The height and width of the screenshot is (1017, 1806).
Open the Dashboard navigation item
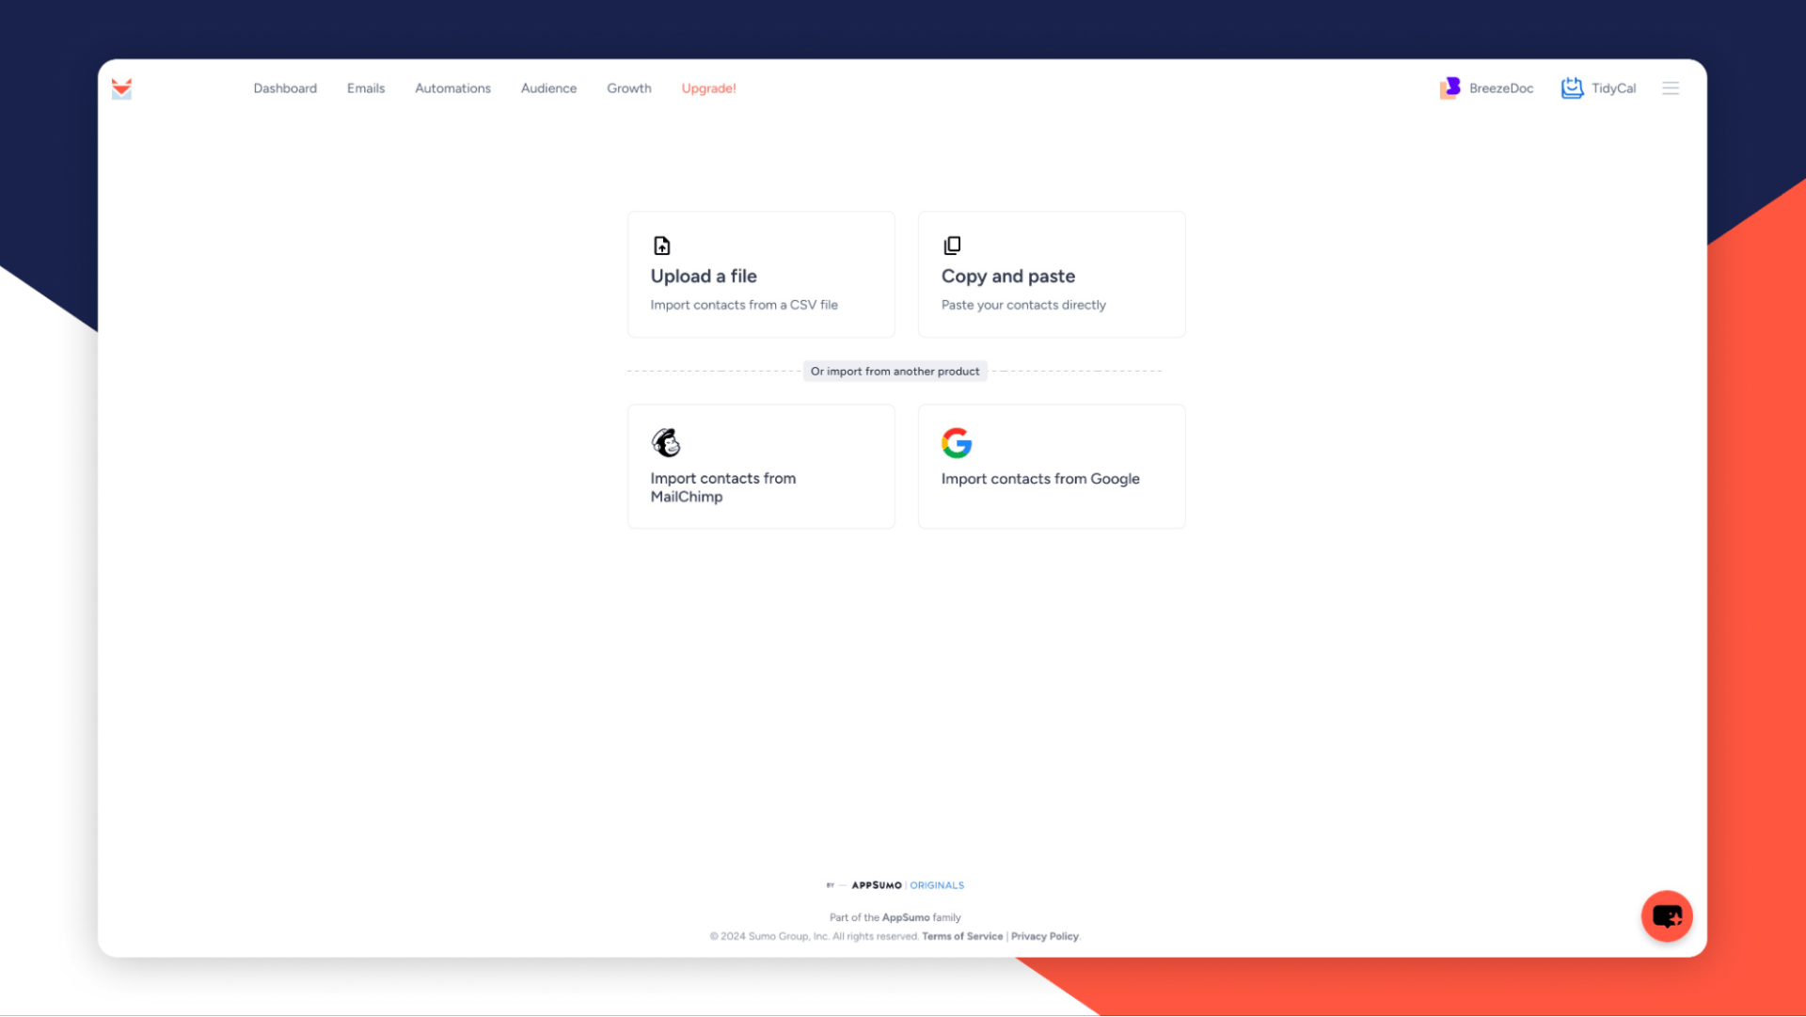pos(285,88)
